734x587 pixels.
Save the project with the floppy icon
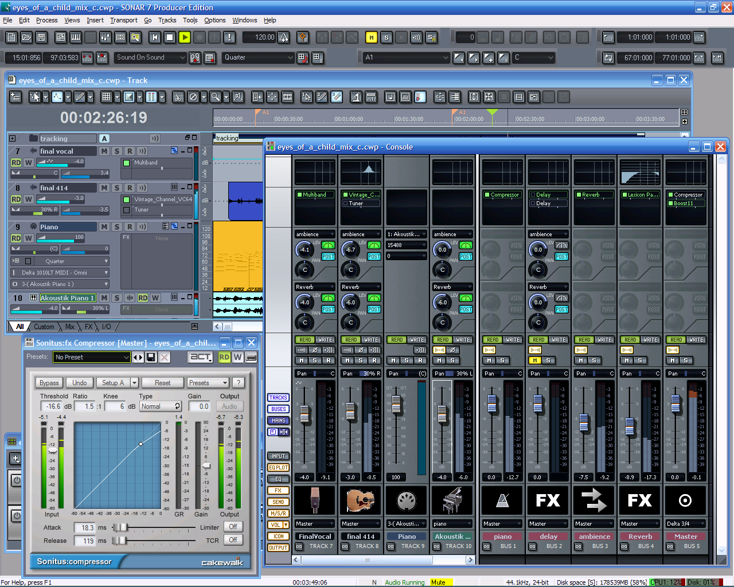pos(41,37)
